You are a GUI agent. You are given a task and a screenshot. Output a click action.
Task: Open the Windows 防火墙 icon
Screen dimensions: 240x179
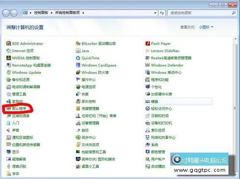pos(78,72)
